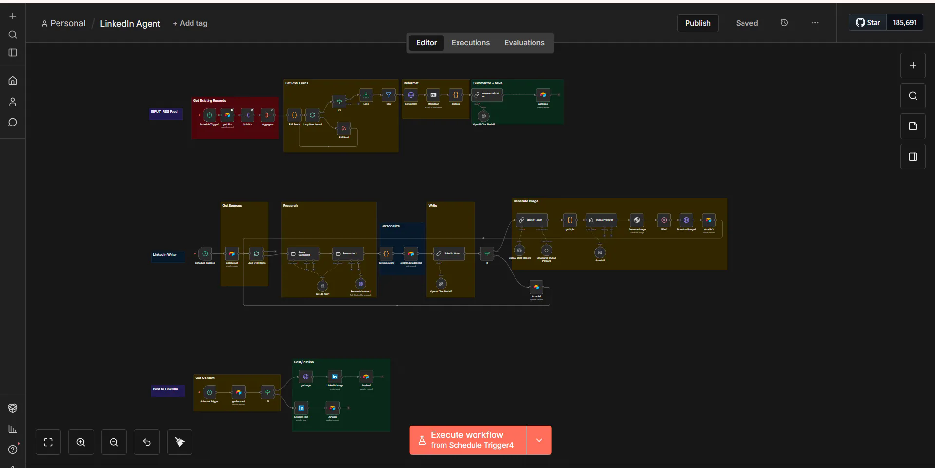Click Execute workflow from Schedule Trigger4

[468, 440]
